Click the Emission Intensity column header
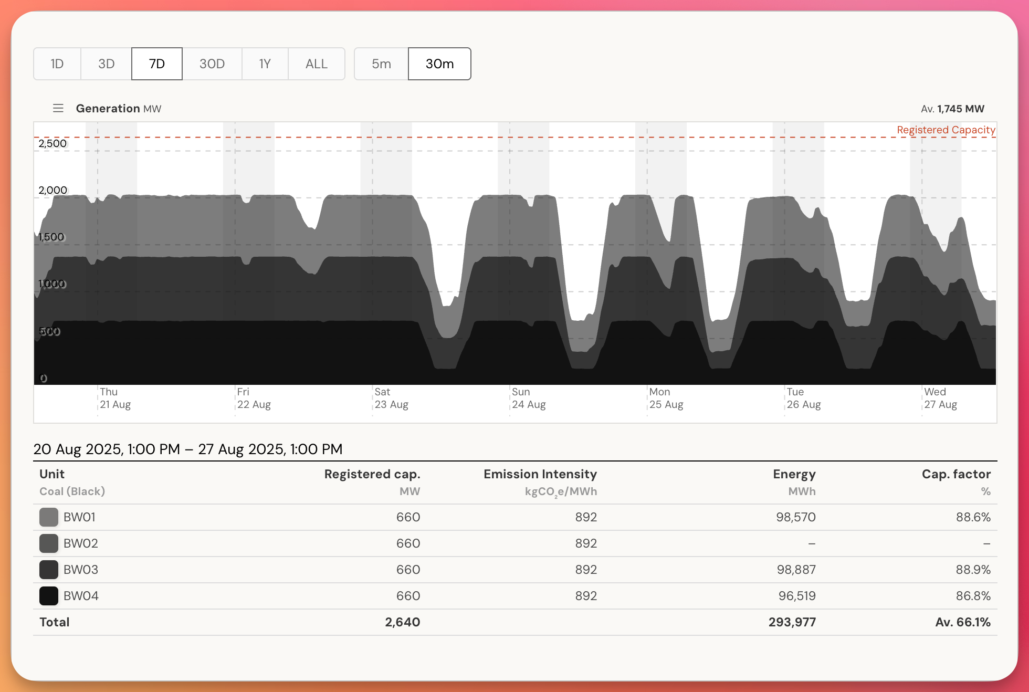 coord(540,474)
